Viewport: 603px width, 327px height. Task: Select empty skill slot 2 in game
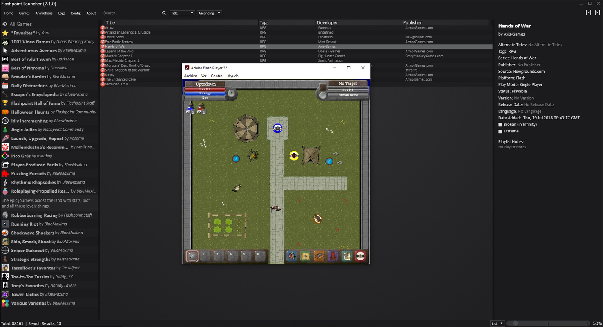pyautogui.click(x=205, y=256)
